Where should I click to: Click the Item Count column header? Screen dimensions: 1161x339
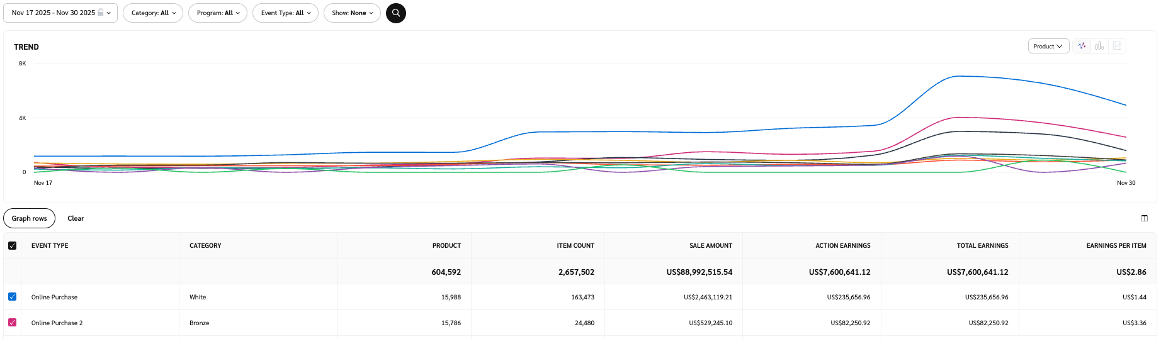[x=575, y=245]
